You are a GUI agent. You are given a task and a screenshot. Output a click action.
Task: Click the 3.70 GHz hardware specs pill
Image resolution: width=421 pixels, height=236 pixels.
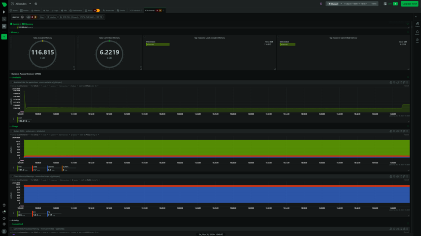pos(81,17)
